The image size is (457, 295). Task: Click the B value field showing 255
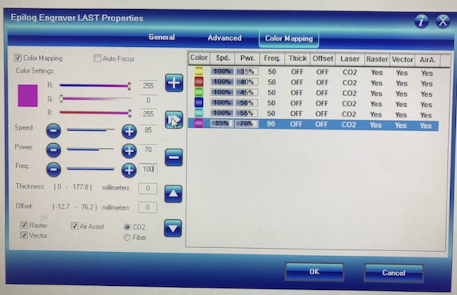pos(148,114)
